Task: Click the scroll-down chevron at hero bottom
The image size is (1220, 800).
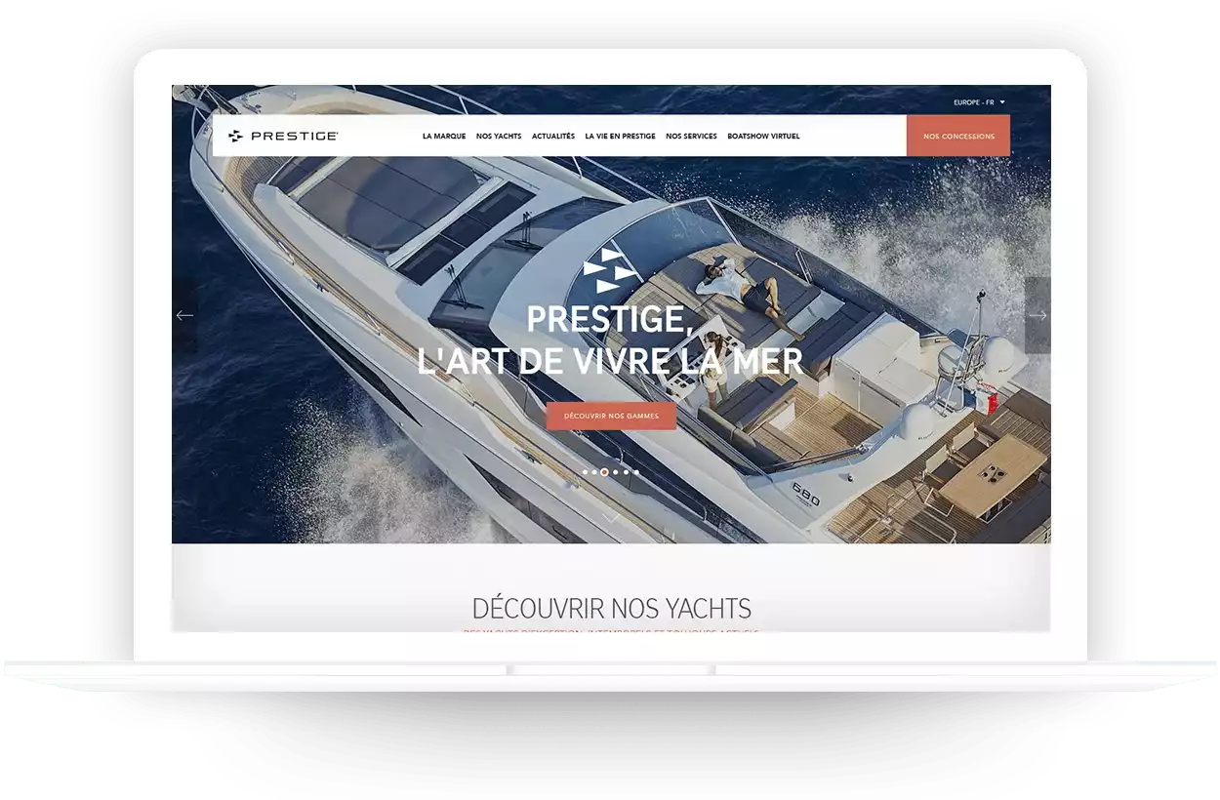Action: [x=610, y=516]
